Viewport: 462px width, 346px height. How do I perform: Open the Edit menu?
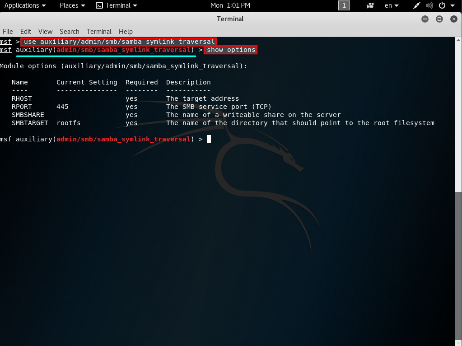point(26,32)
